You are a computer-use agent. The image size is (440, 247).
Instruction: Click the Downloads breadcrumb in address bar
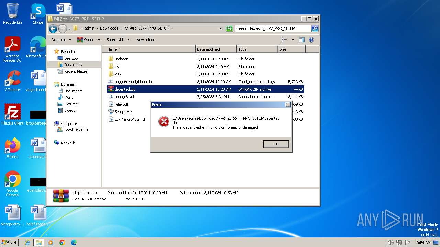coord(109,28)
